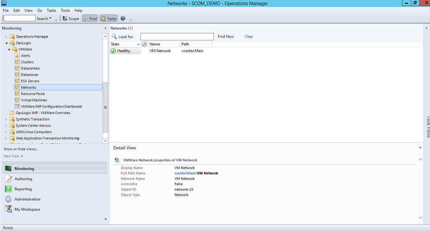430x231 pixels.
Task: Open the Search dropdown arrow
Action: tap(51, 18)
